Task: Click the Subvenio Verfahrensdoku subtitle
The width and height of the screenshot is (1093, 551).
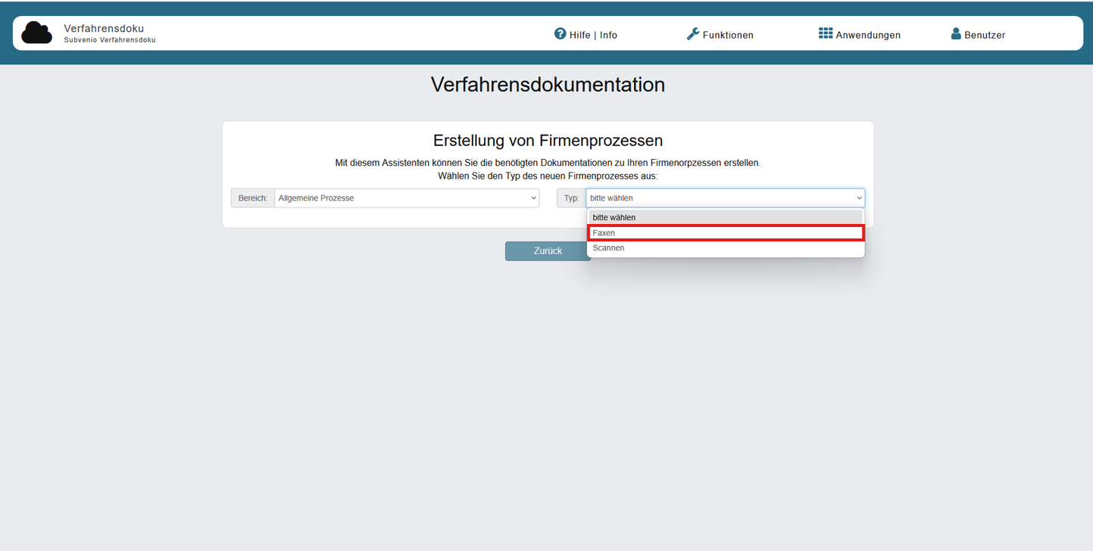Action: pyautogui.click(x=110, y=40)
